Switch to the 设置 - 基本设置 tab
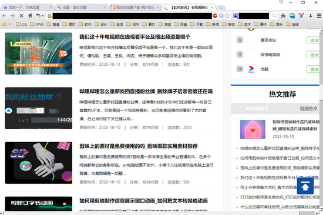 (x=81, y=8)
